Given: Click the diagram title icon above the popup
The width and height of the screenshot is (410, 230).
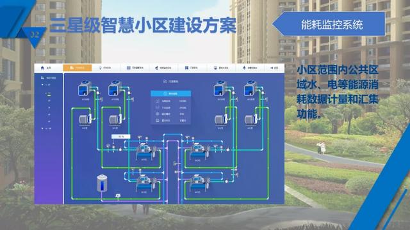Looking at the screenshot, I should pyautogui.click(x=165, y=81).
